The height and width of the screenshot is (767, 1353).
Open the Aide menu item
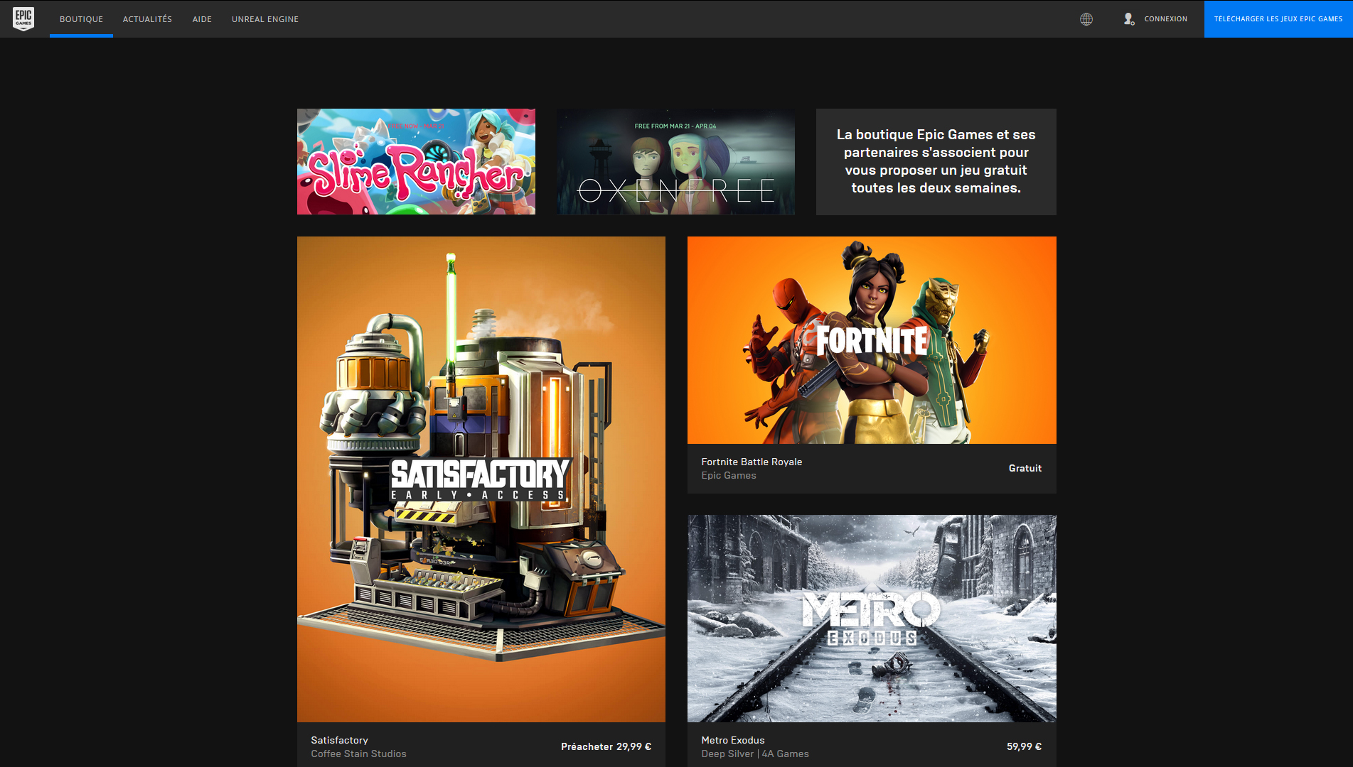point(202,19)
